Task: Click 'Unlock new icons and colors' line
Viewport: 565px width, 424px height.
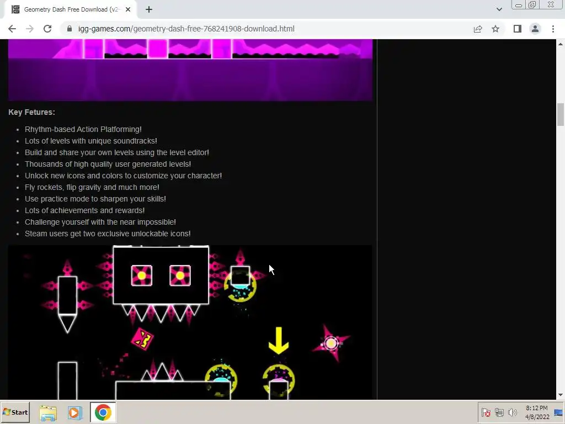Action: [x=123, y=176]
